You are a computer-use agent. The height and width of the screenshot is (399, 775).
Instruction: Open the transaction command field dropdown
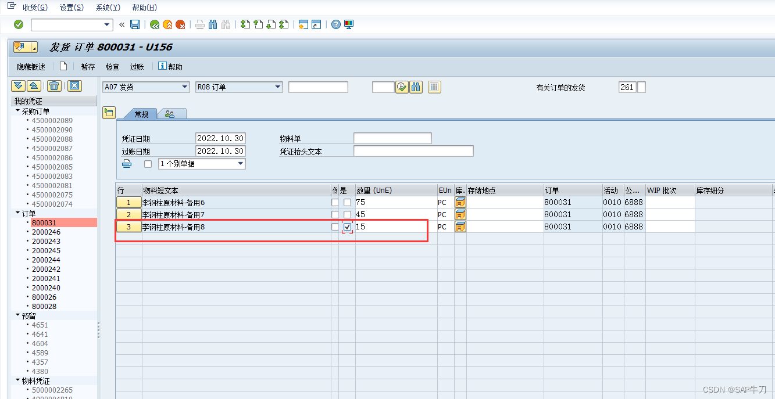pos(107,24)
